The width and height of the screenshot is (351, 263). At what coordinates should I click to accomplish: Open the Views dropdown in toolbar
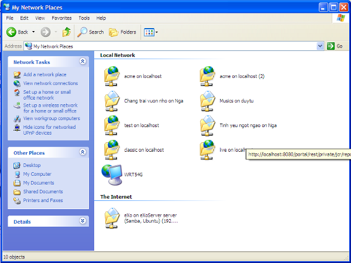pyautogui.click(x=150, y=32)
